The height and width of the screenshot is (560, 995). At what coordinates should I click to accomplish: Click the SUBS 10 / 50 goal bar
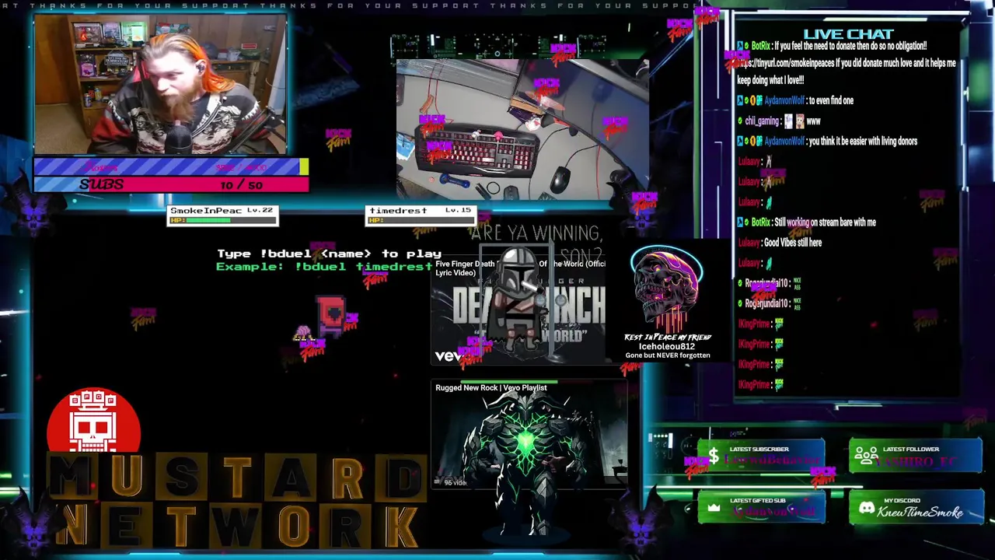pos(171,184)
